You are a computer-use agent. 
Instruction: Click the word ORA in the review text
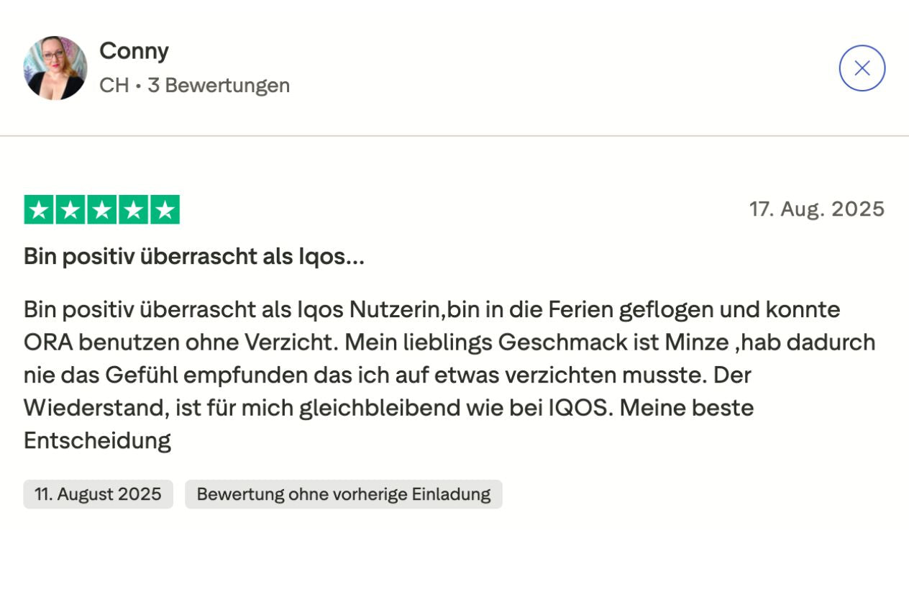47,342
